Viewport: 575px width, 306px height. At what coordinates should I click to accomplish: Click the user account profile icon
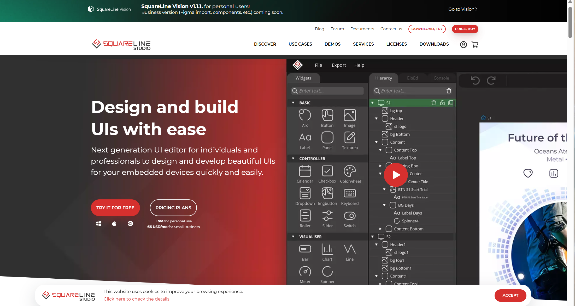463,45
